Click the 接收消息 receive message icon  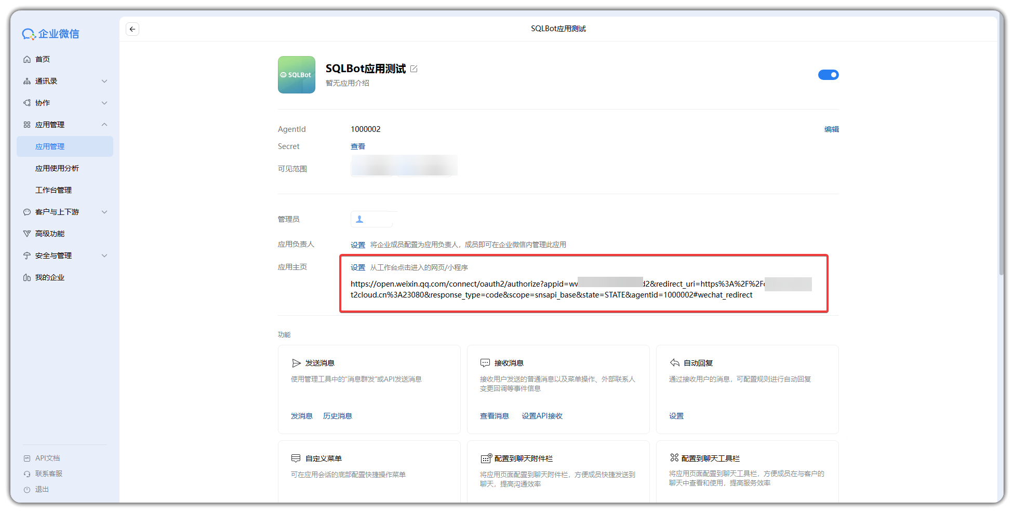[x=485, y=362]
